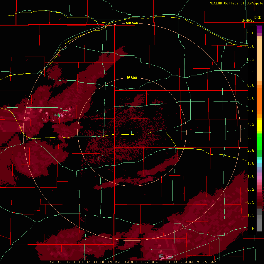Select the 4.2 scale value

(251, 124)
